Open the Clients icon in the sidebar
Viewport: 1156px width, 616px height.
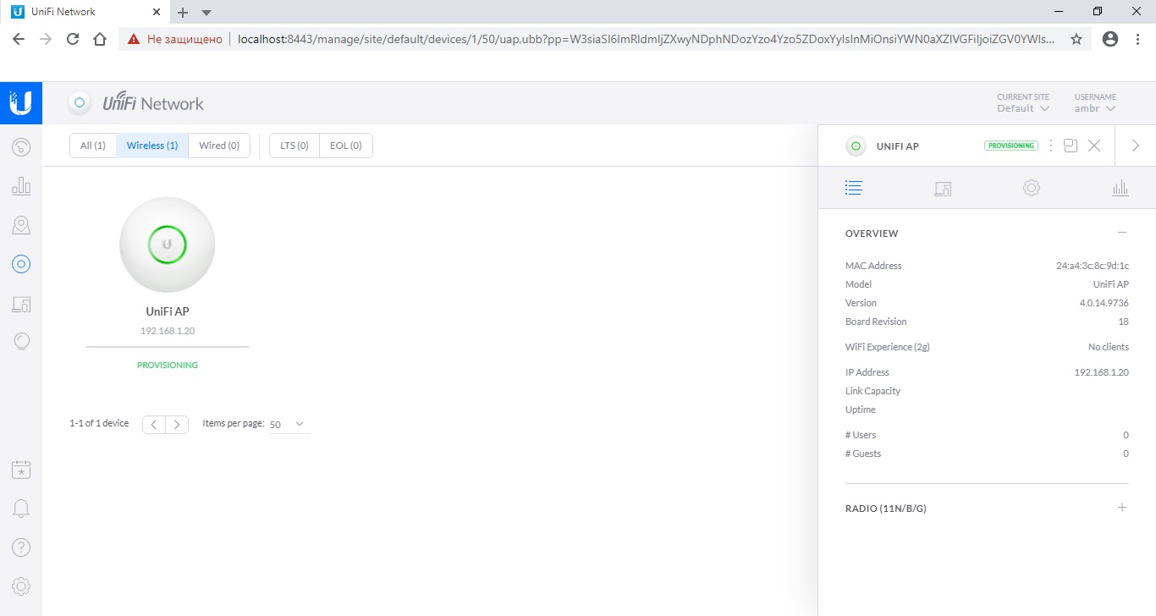pos(21,304)
